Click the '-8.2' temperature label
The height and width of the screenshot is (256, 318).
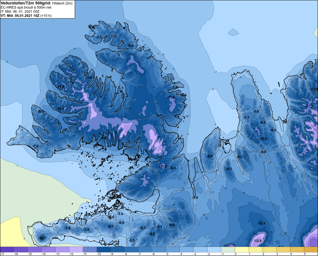click(263, 122)
